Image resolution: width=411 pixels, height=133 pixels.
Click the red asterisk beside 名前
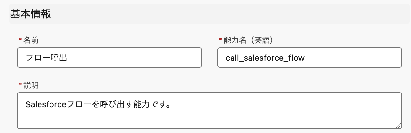(x=20, y=40)
